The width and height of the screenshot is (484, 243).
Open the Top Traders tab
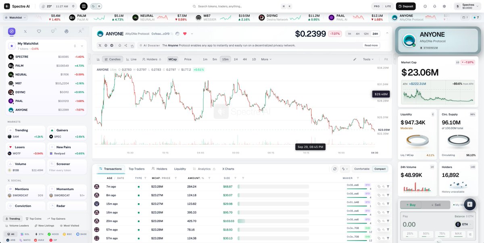136,169
